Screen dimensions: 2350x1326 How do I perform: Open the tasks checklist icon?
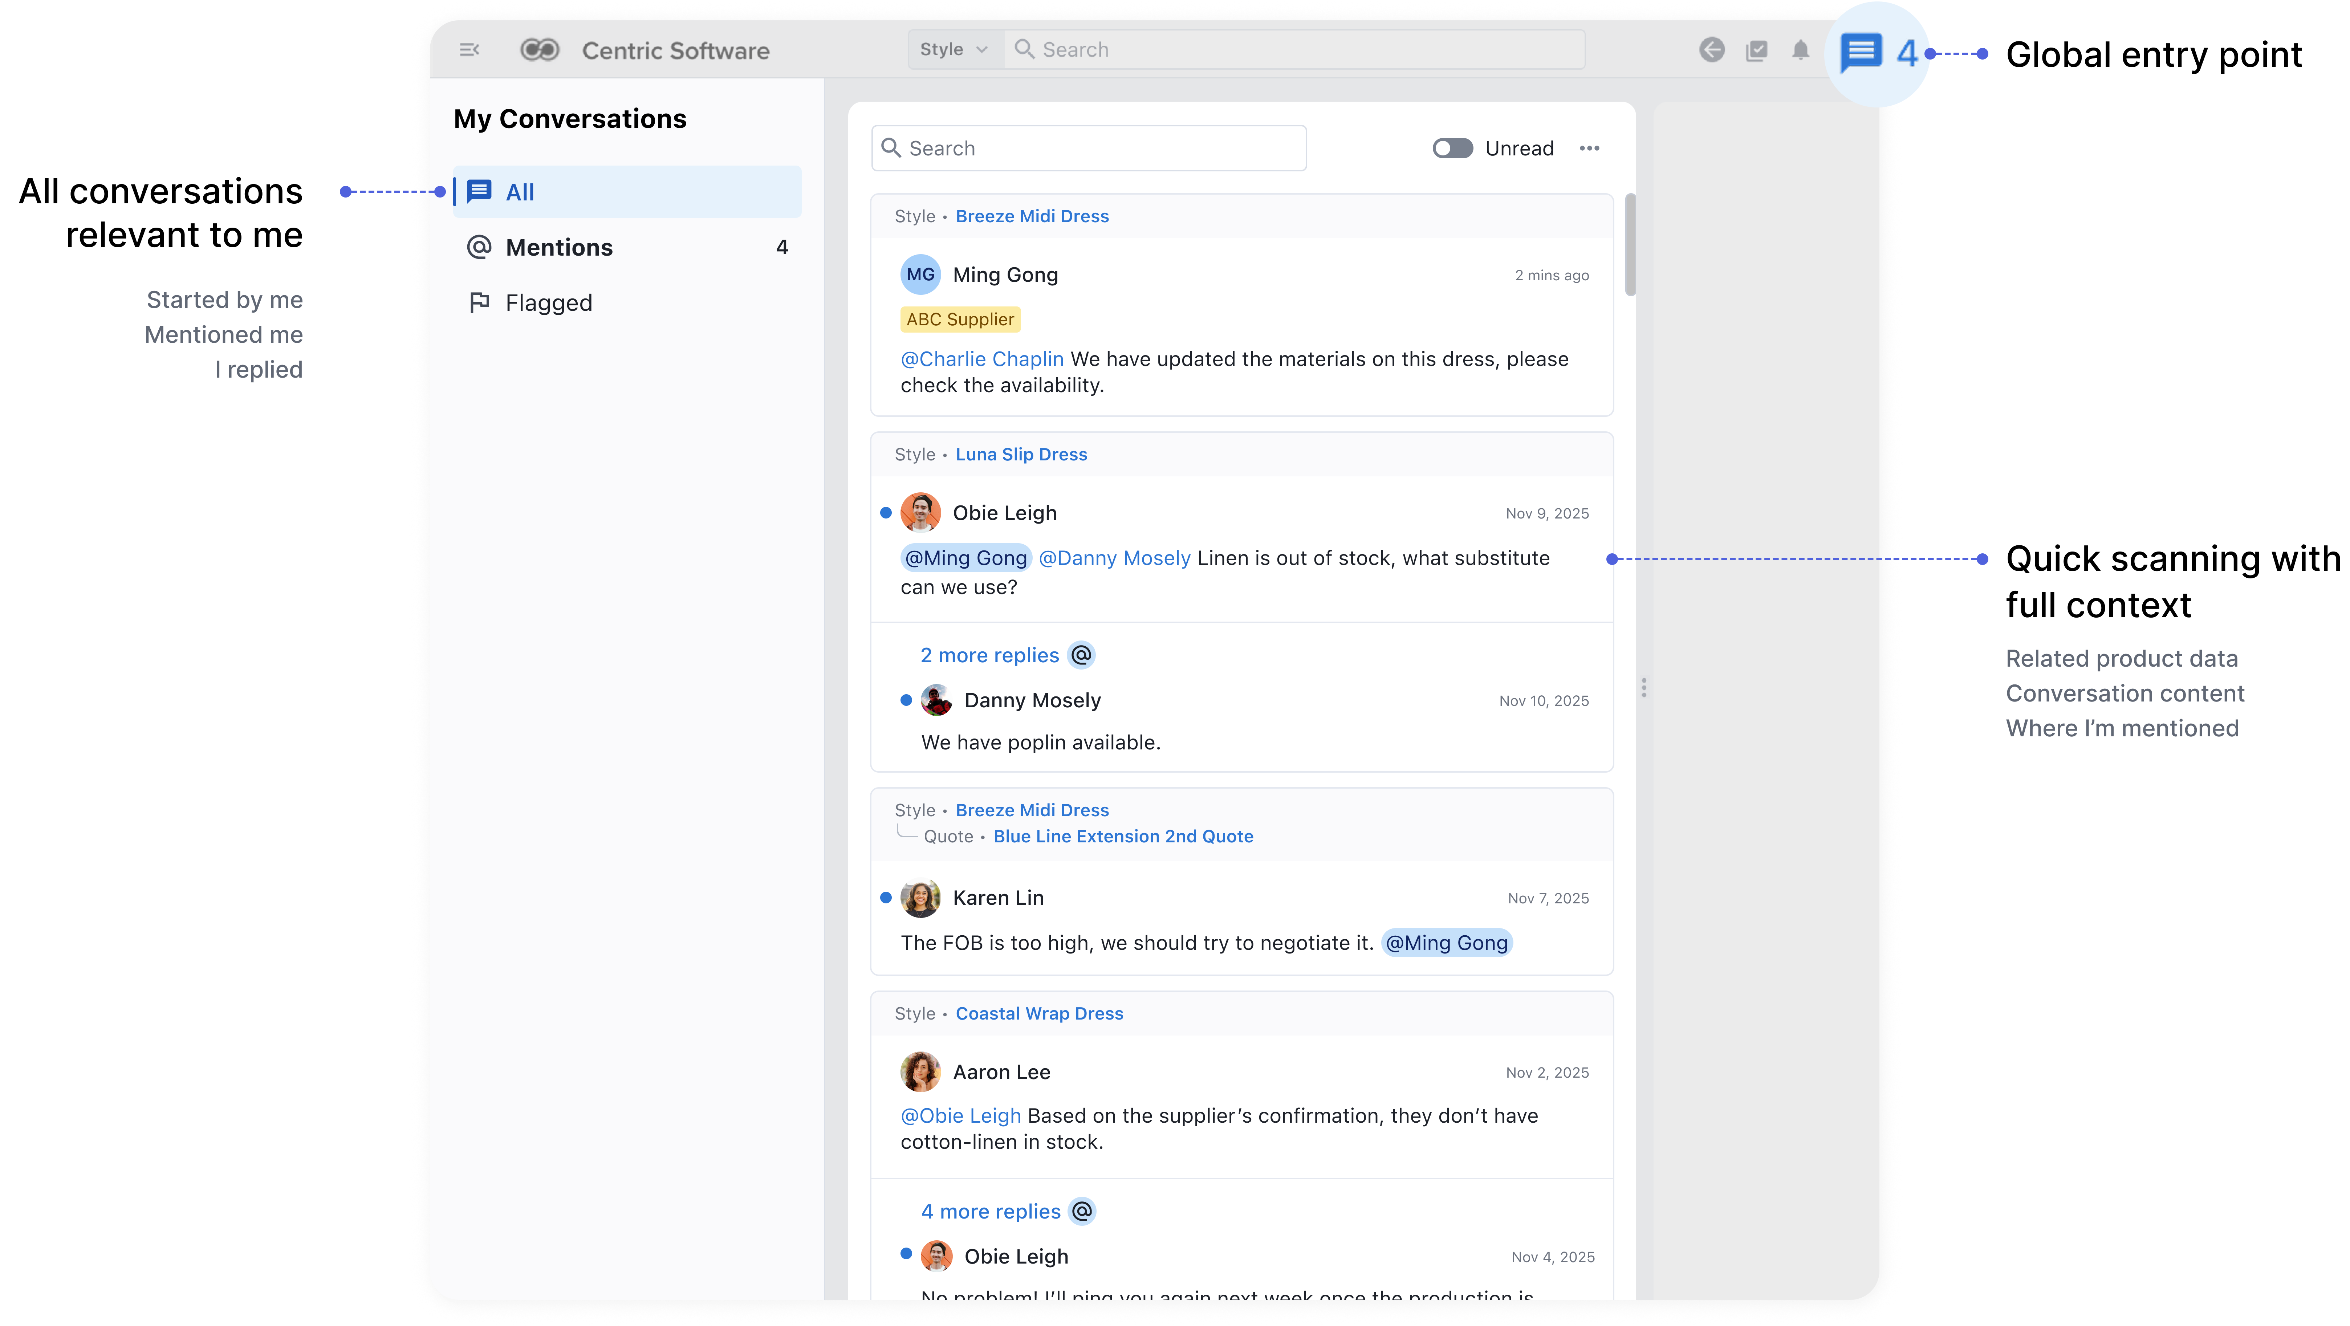click(1756, 50)
